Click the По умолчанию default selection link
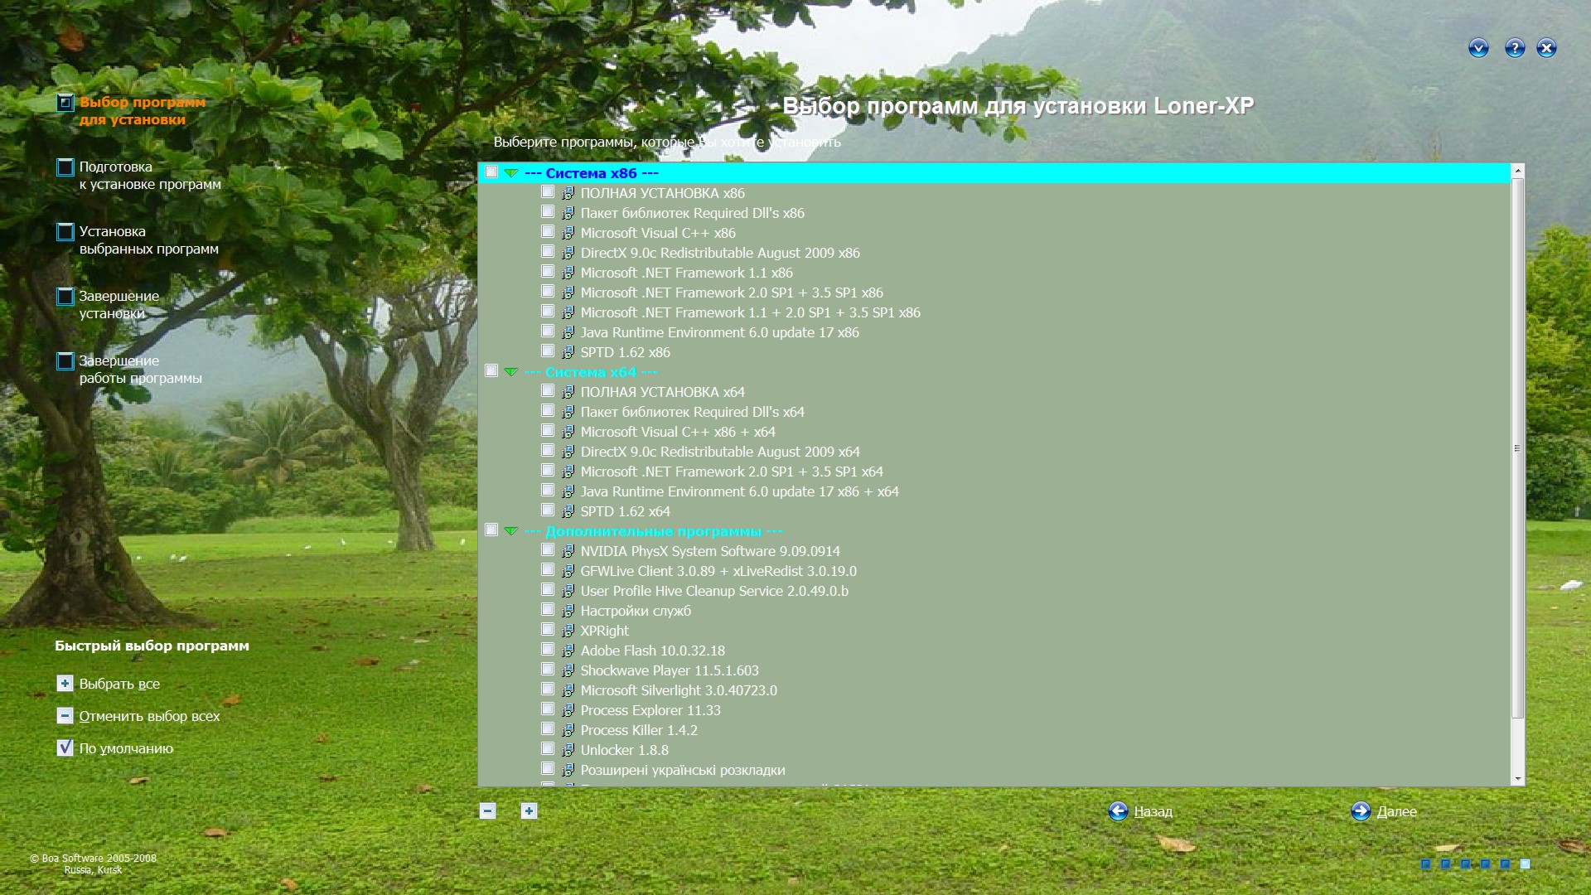The height and width of the screenshot is (895, 1591). [126, 748]
